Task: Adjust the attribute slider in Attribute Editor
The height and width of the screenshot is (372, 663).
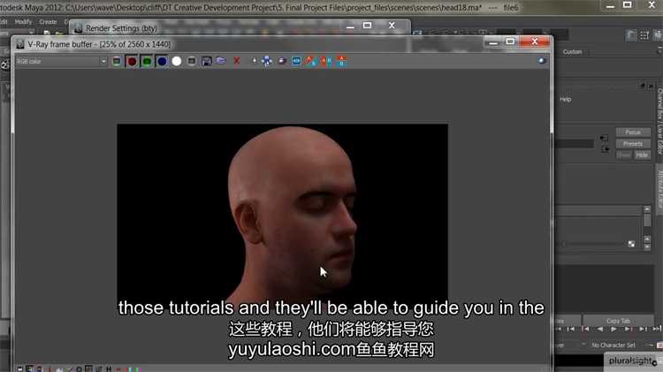Action: [594, 244]
